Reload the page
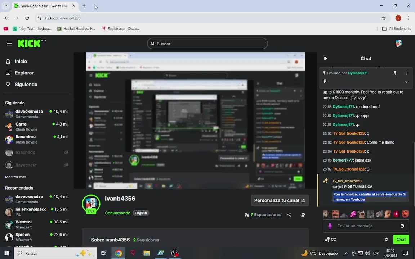 27,18
